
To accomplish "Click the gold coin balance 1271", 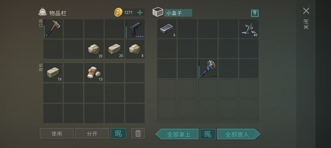I will coord(128,13).
